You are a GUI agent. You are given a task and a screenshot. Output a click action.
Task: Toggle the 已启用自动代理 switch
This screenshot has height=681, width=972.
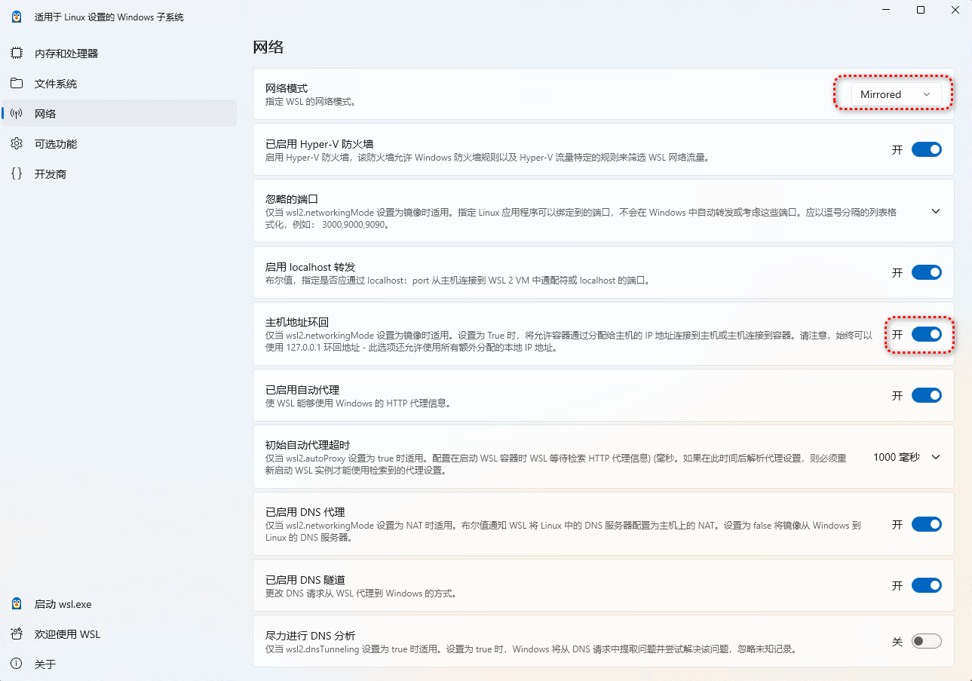[x=927, y=395]
